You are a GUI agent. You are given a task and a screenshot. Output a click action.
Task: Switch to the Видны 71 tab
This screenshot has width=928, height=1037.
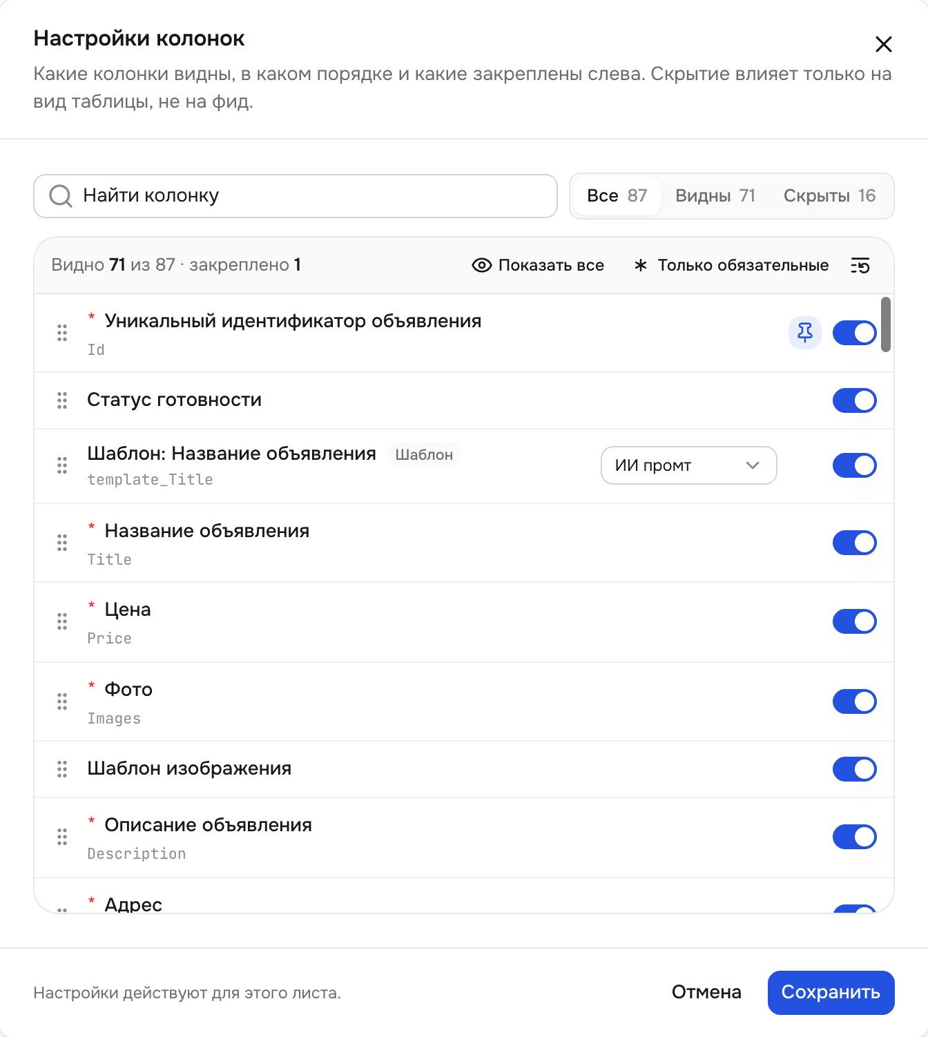click(715, 196)
